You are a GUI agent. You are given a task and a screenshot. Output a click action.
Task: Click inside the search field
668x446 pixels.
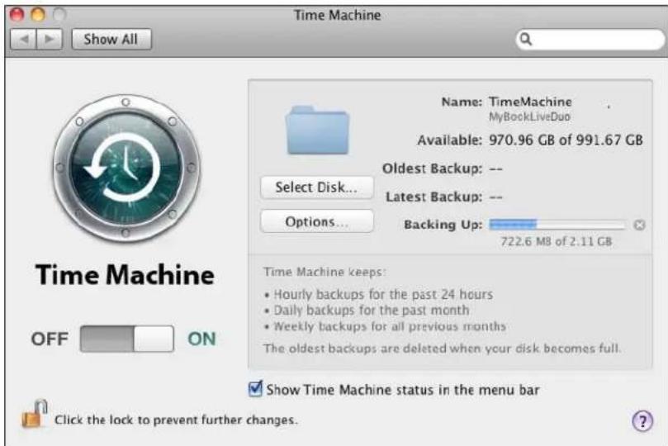(590, 39)
